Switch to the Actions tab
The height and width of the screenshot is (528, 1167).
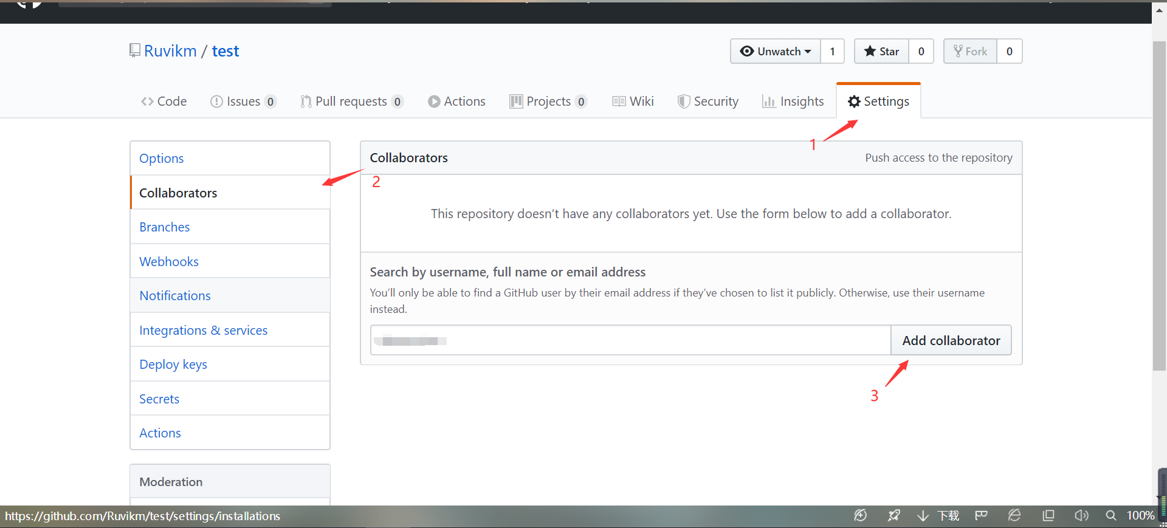(x=456, y=101)
